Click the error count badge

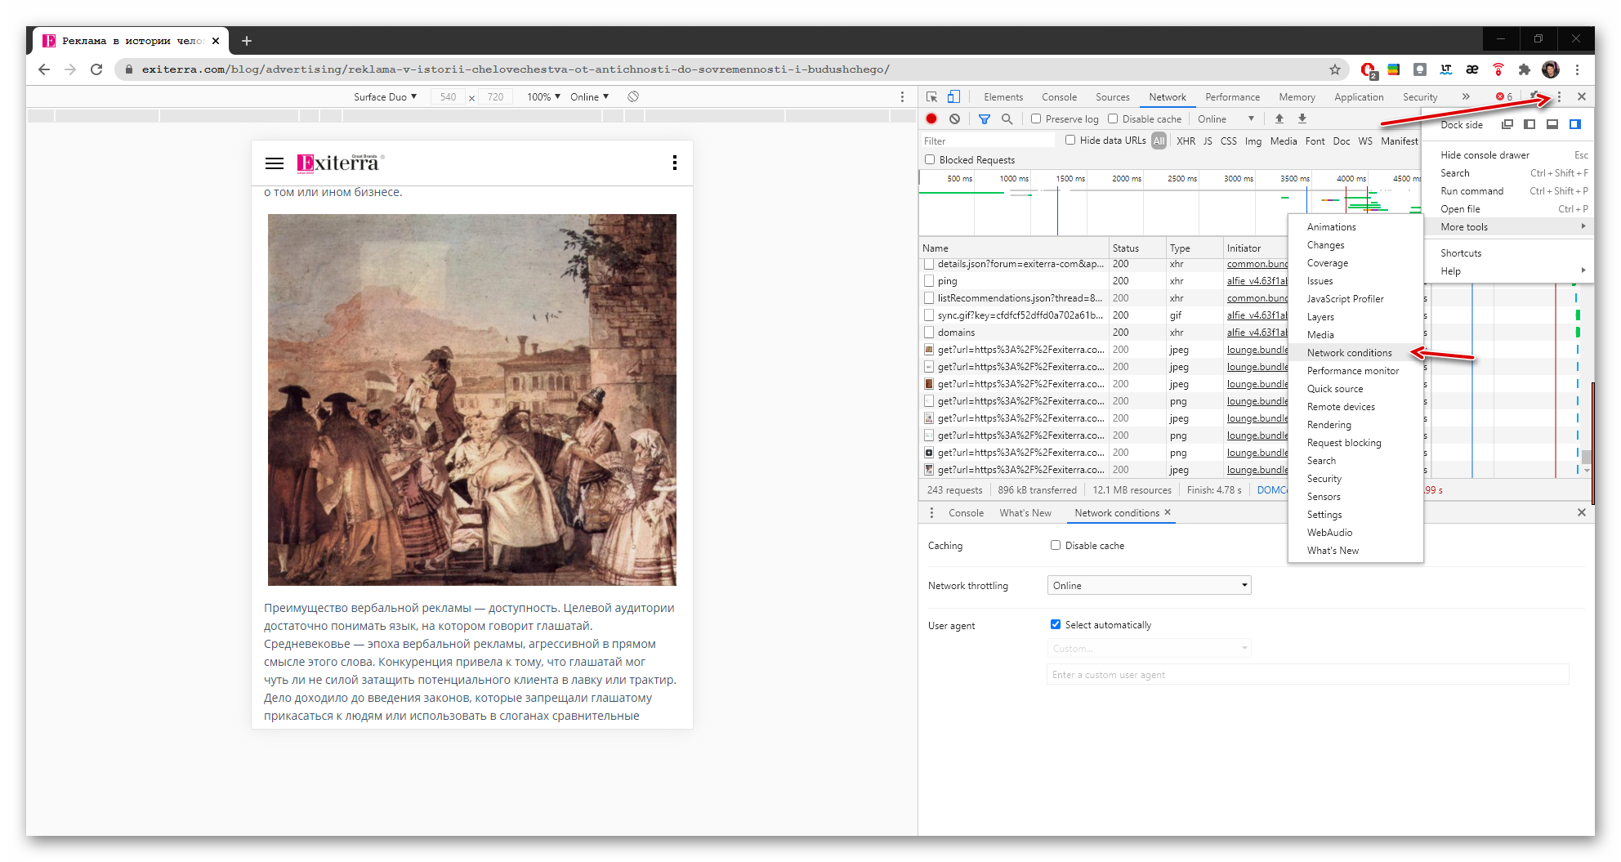click(x=1504, y=96)
